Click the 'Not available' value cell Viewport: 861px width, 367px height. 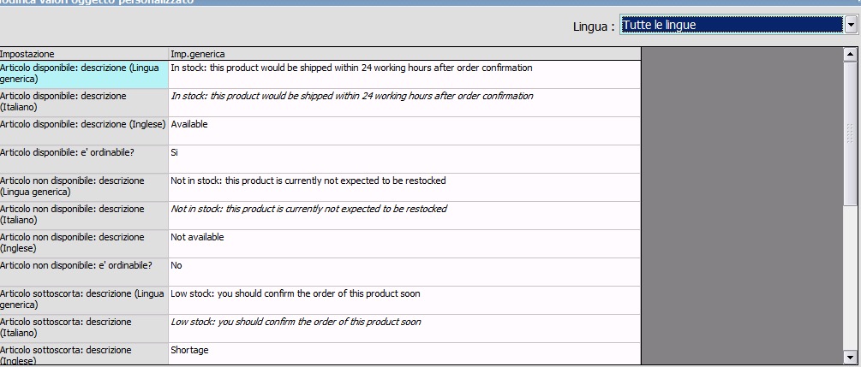click(x=404, y=243)
